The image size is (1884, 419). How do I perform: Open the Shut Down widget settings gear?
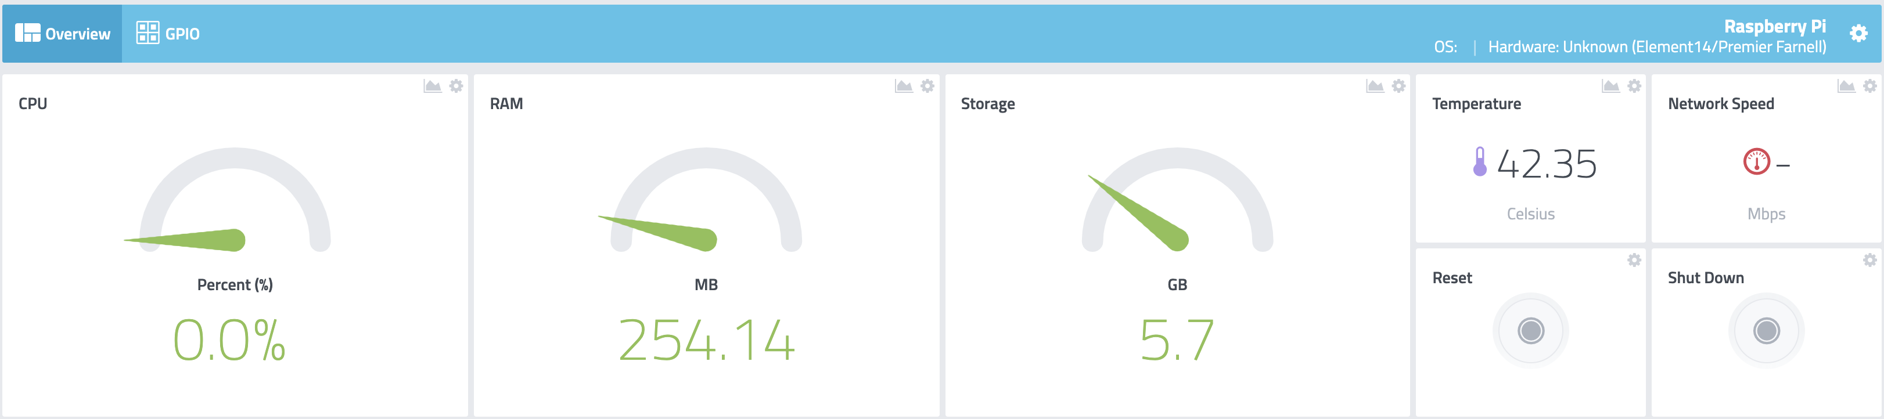point(1870,261)
